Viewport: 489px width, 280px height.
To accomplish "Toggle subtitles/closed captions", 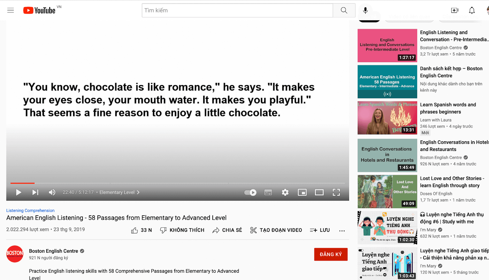I will point(268,192).
